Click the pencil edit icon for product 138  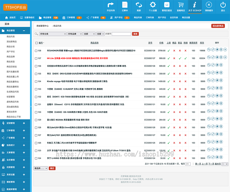tap(213, 49)
